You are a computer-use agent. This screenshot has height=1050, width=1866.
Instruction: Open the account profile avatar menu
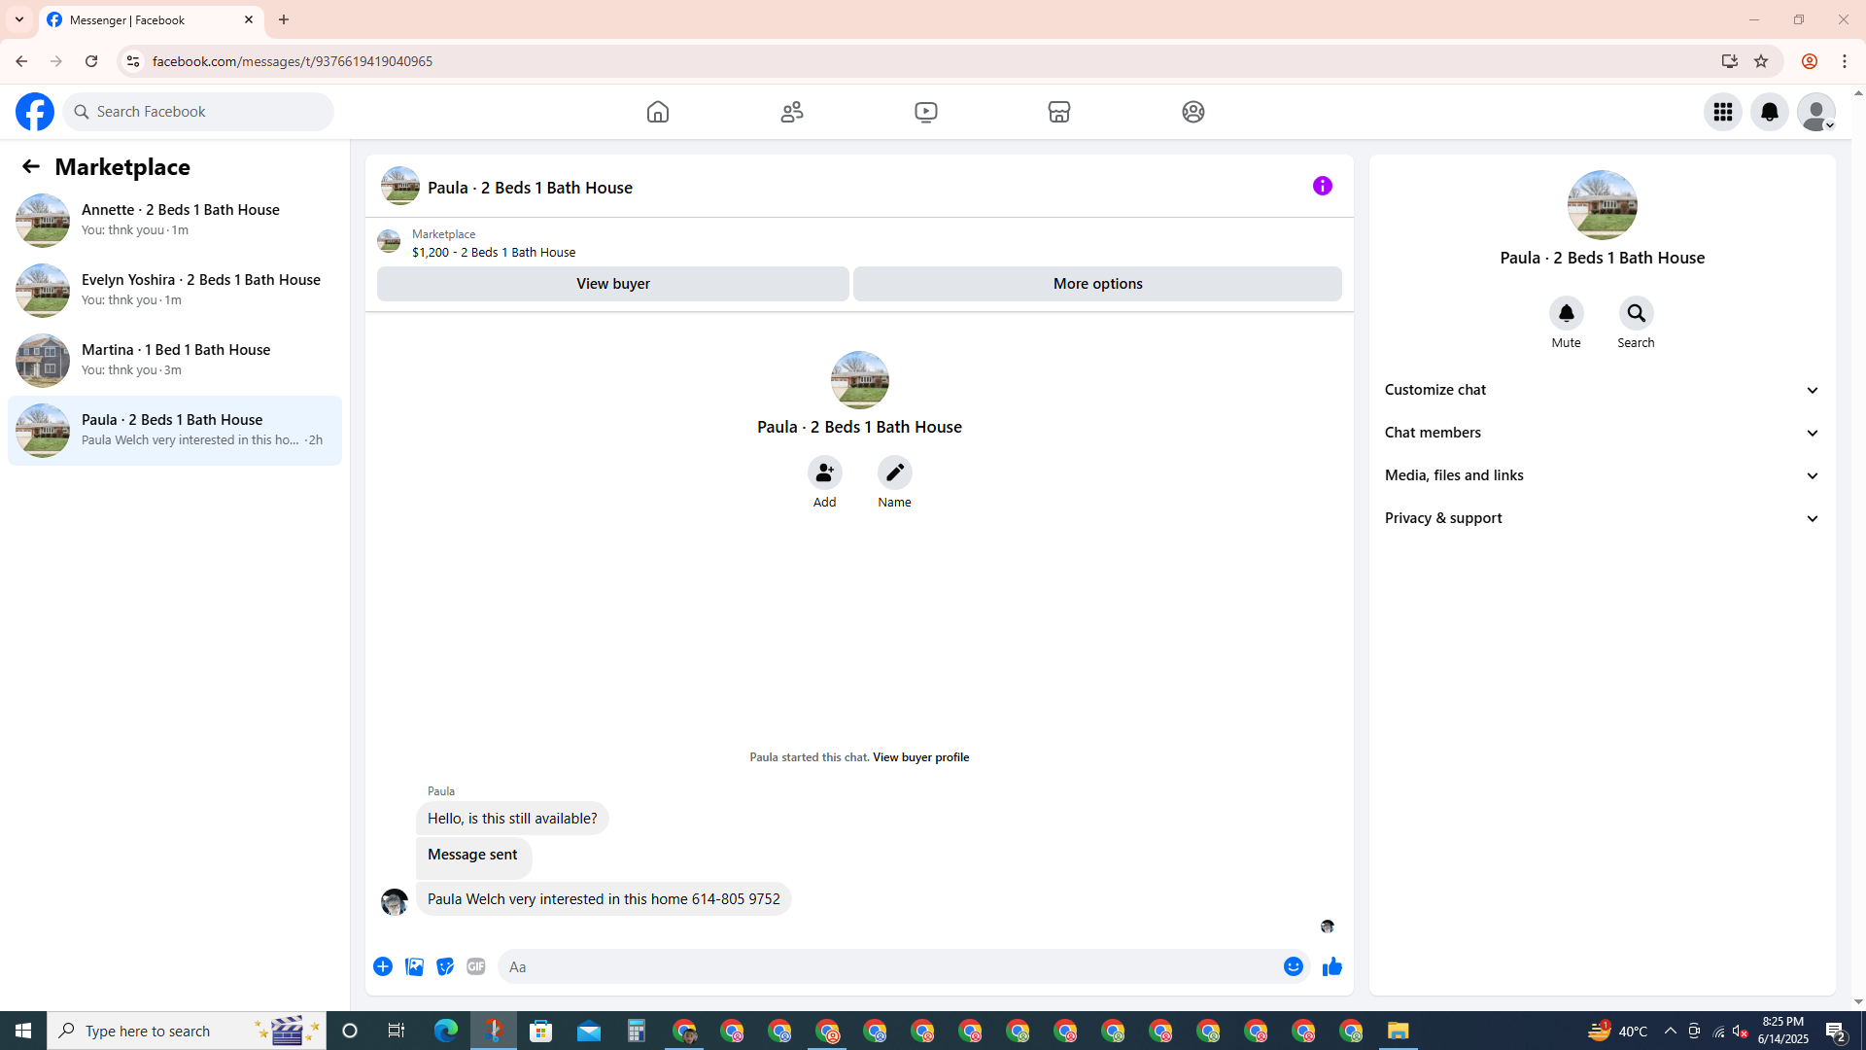tap(1816, 112)
